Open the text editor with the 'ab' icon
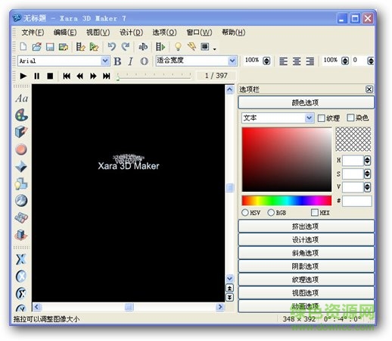 143,47
